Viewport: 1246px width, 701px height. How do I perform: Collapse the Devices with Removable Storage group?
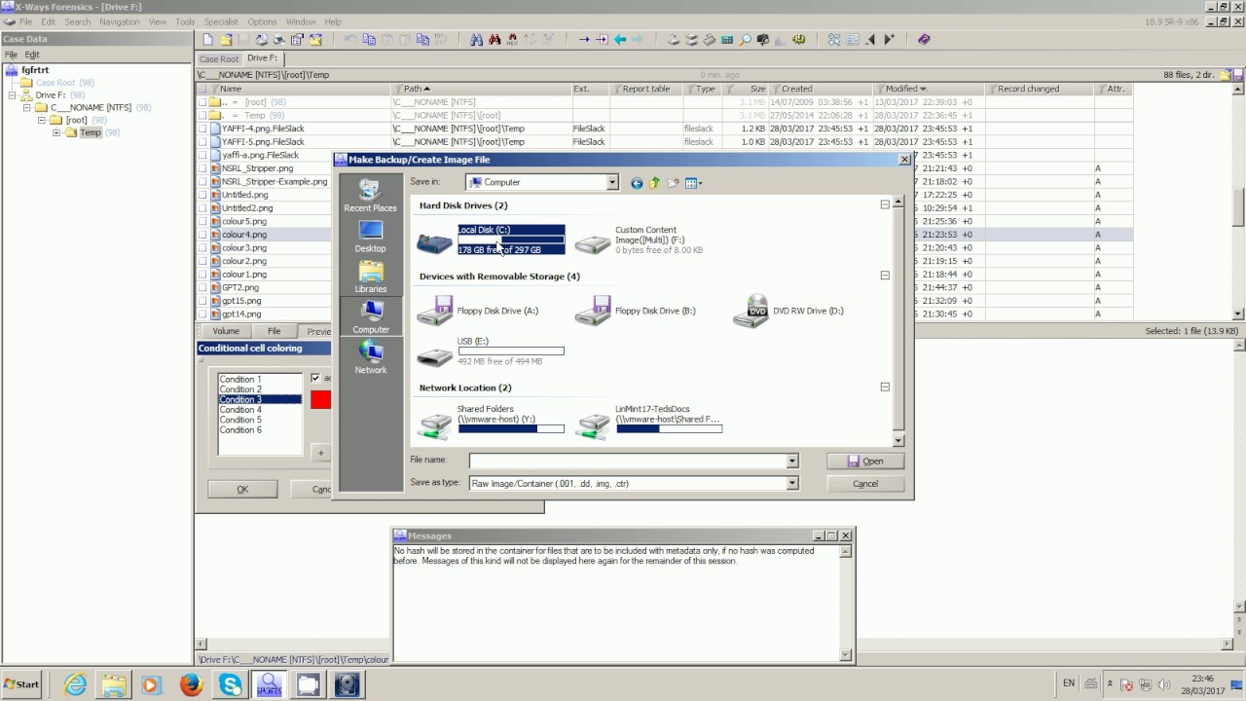pos(885,276)
